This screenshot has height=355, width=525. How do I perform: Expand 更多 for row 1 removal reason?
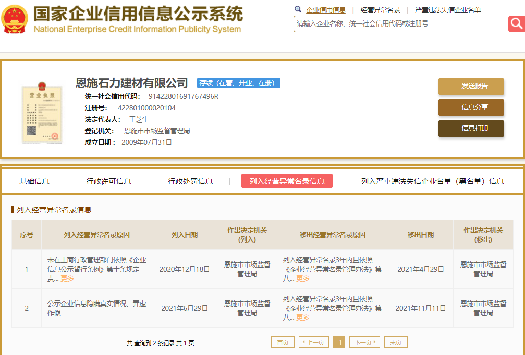[303, 278]
